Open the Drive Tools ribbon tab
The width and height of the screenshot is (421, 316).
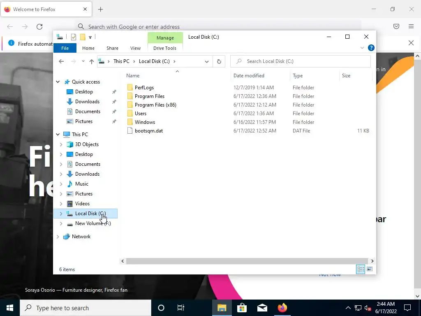click(x=165, y=48)
